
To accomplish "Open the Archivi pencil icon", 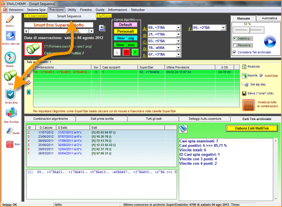I will coord(10,19).
